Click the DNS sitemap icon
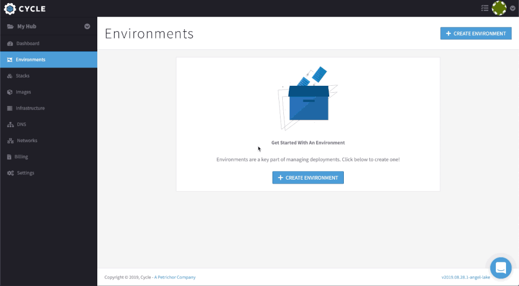This screenshot has width=519, height=286. point(10,125)
